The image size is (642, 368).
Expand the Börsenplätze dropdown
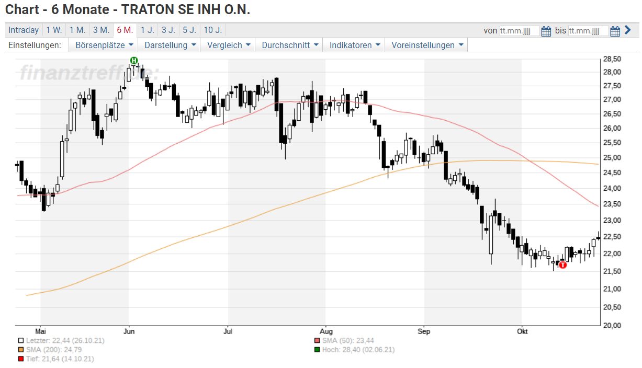click(x=104, y=45)
